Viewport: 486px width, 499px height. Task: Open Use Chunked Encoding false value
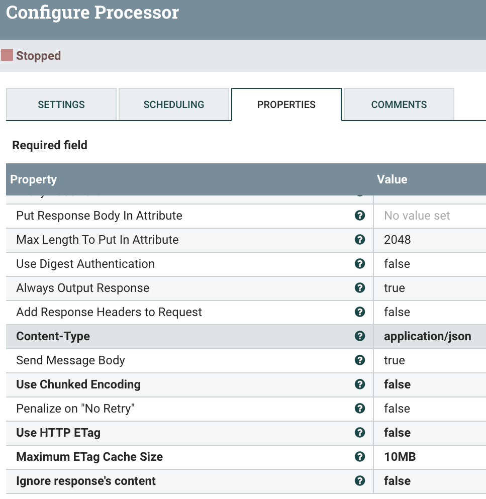tap(397, 384)
